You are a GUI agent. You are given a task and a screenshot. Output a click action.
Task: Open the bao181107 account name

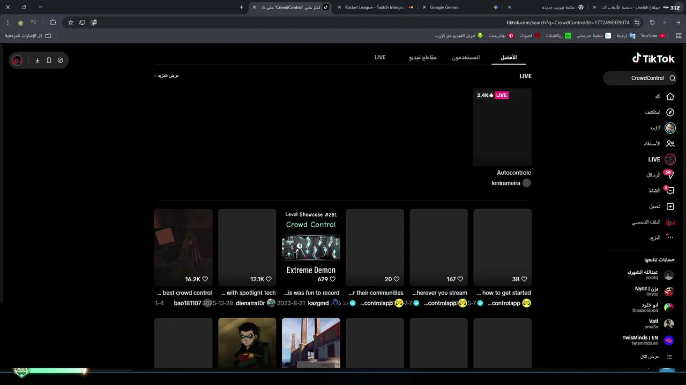[188, 303]
